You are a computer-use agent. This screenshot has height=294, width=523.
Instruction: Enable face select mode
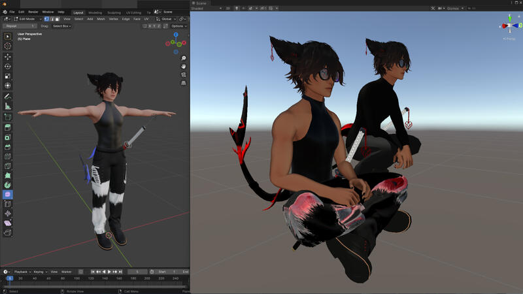[x=57, y=19]
